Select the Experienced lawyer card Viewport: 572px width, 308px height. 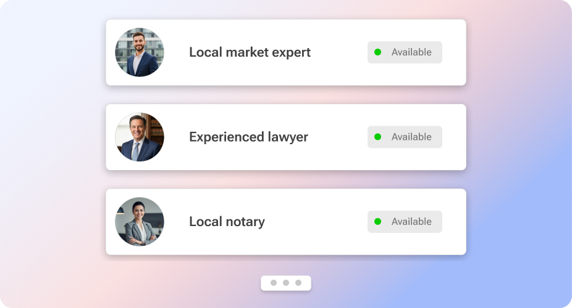[x=286, y=137]
